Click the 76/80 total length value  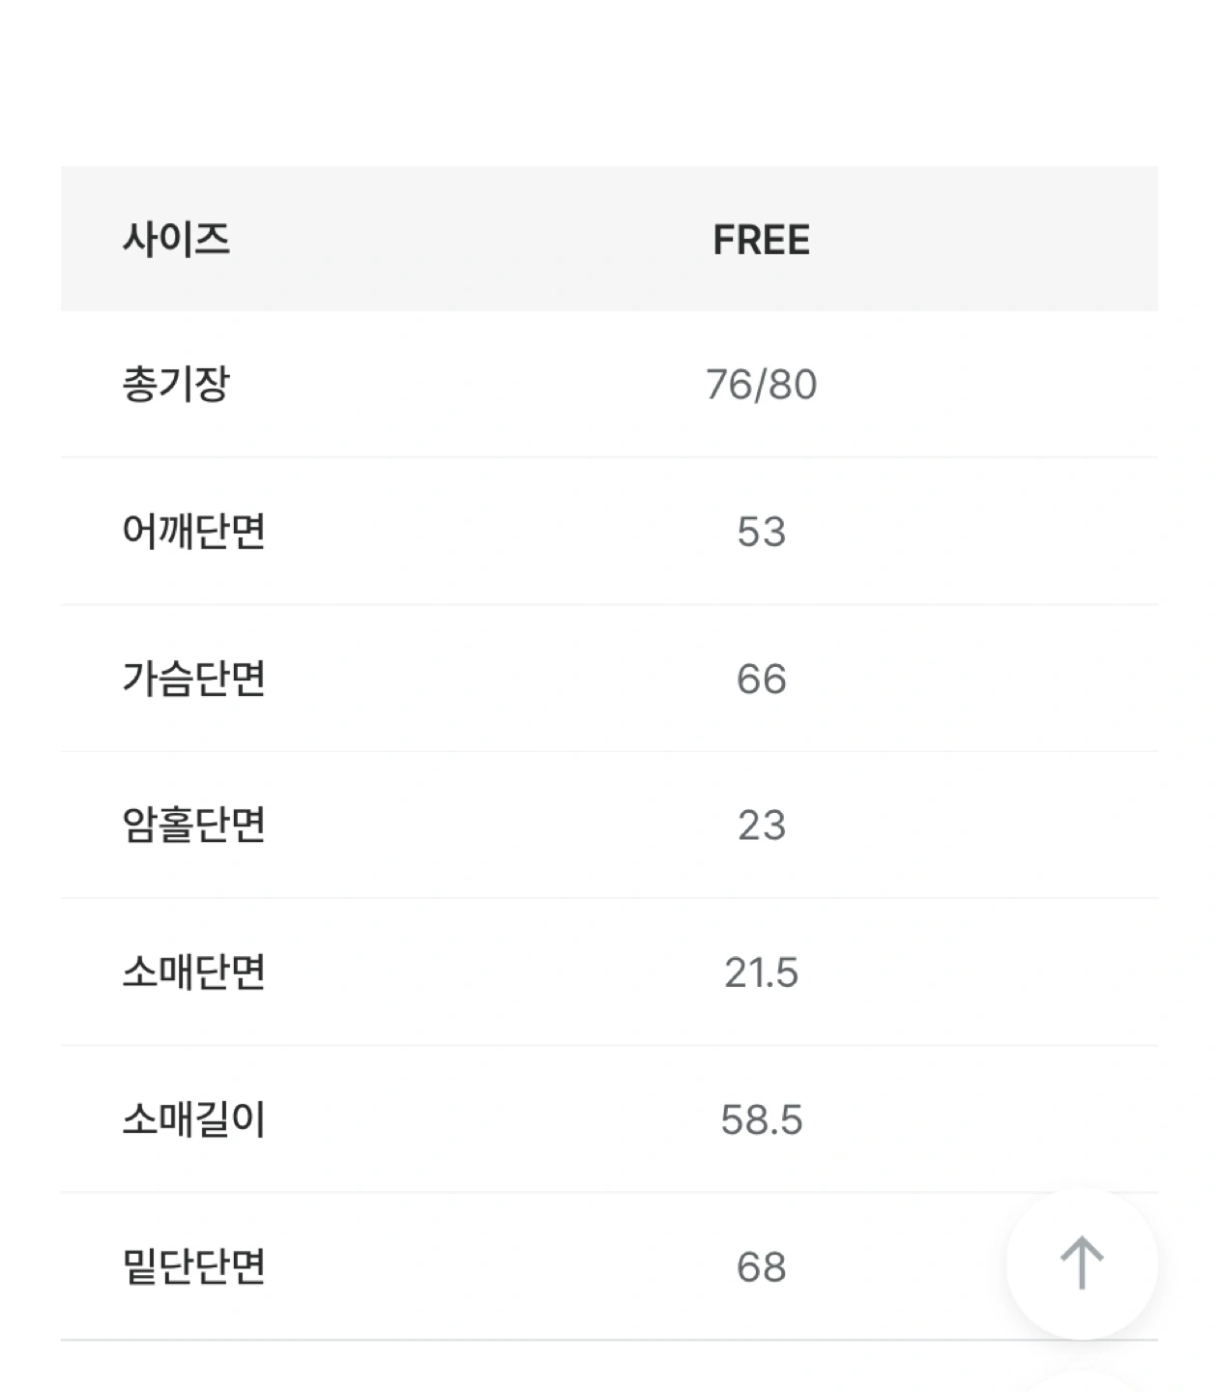point(761,385)
